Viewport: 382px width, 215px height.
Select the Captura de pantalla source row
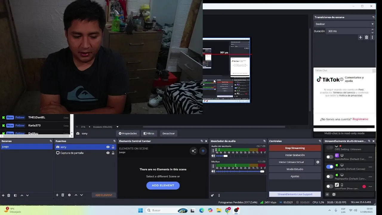[x=85, y=153]
